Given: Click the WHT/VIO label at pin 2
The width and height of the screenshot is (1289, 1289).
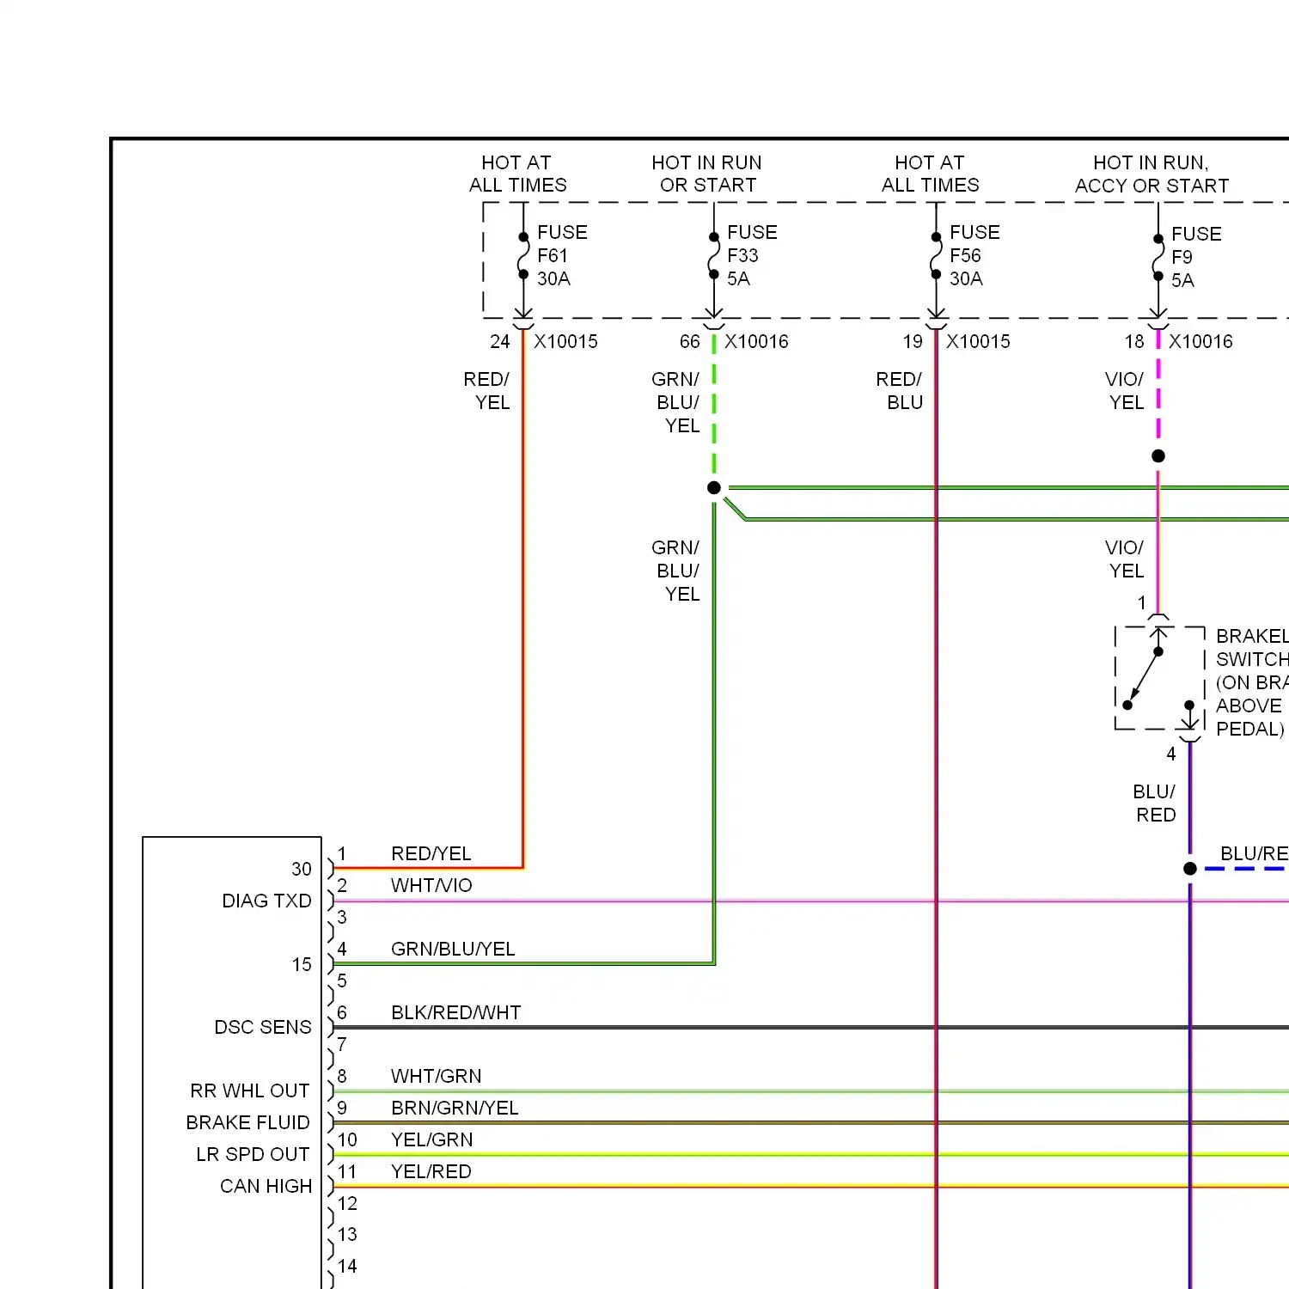Looking at the screenshot, I should click(431, 885).
